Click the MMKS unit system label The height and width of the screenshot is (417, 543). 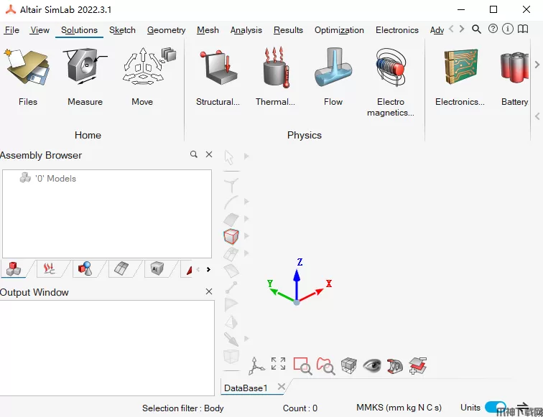[399, 407]
